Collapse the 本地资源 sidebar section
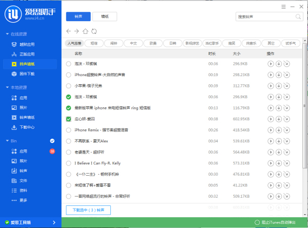308x228 pixels. click(7, 87)
